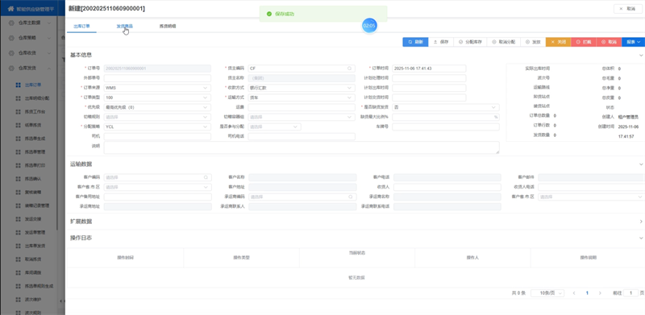Open the 订单类型 dropdown showing 100
This screenshot has height=315, width=645.
click(157, 97)
